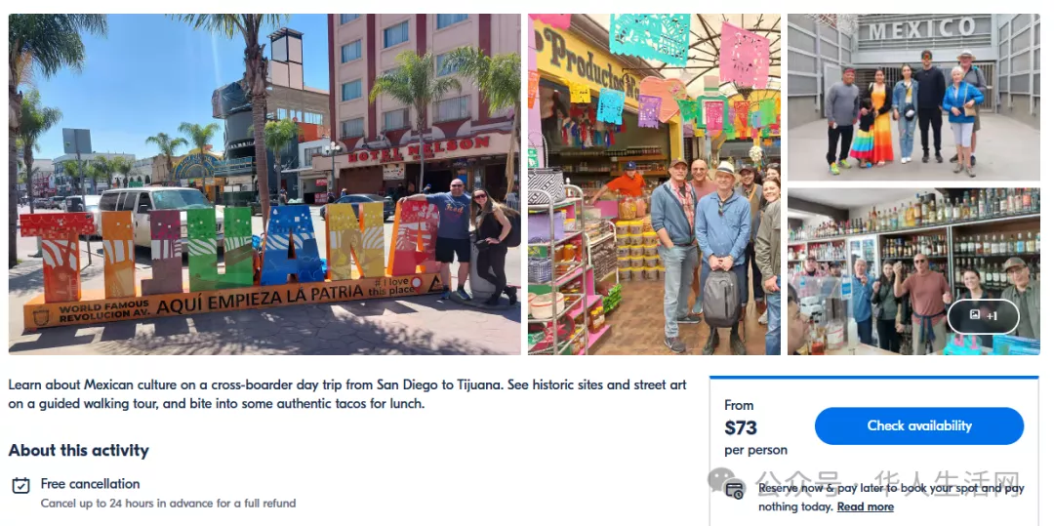Click the $73 price
1054x526 pixels.
click(x=741, y=427)
